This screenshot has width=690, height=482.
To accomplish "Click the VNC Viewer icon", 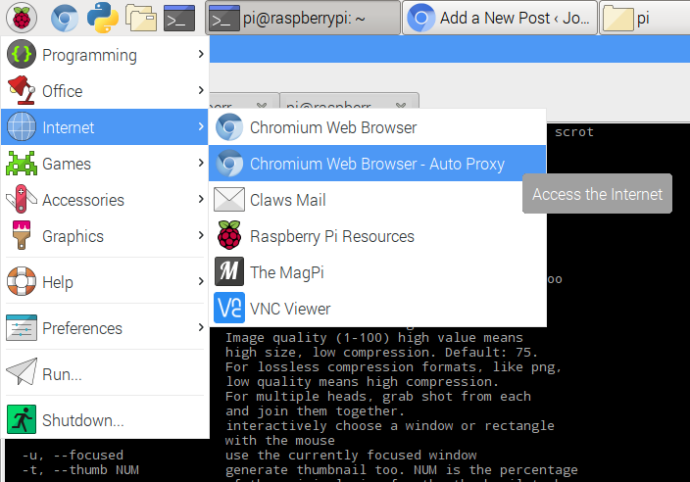I will coord(228,308).
